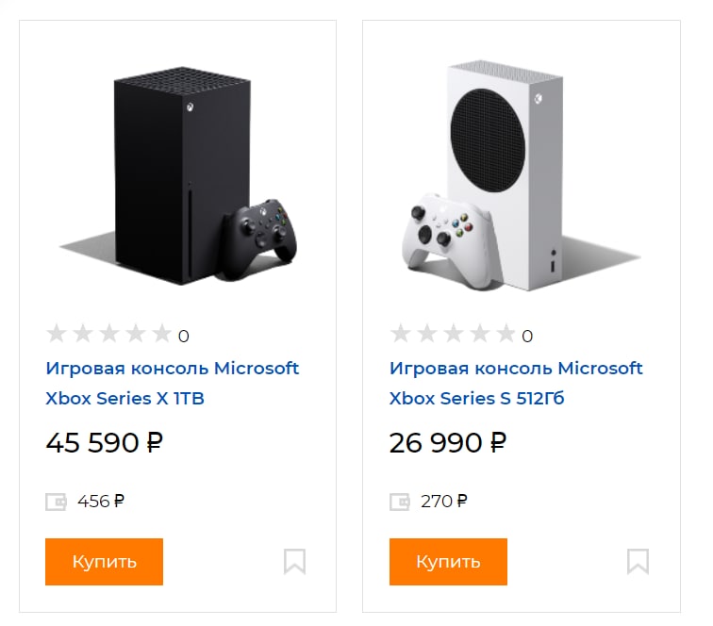Open the white Xbox Series S product image
The width and height of the screenshot is (713, 626).
pos(522,175)
